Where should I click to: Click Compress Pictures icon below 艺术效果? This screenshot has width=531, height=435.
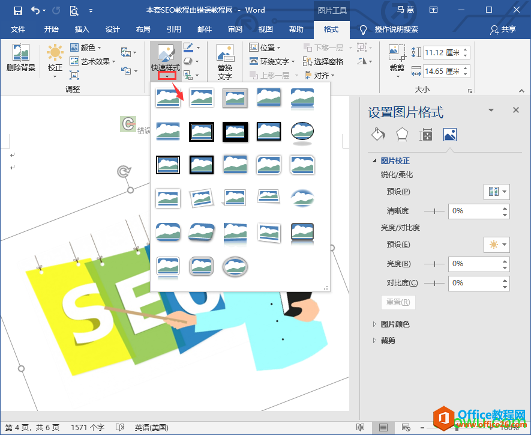coord(74,75)
